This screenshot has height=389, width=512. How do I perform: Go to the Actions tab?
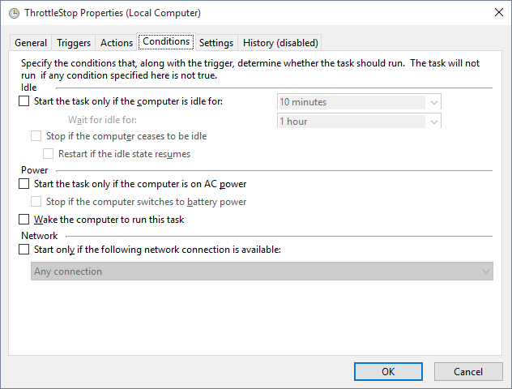tap(117, 43)
